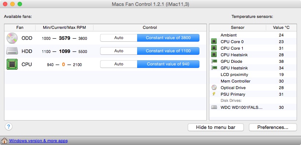
Task: Select the Optical Drive sensor label
Action: point(233,88)
